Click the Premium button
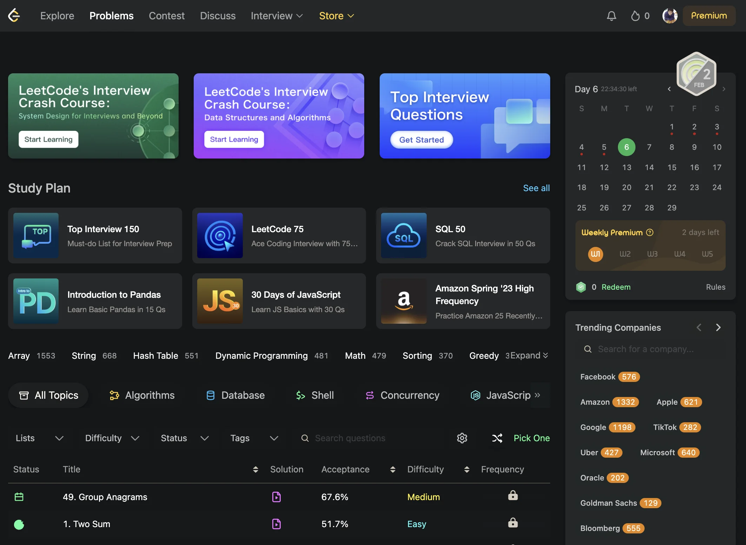The width and height of the screenshot is (746, 545). [x=709, y=16]
